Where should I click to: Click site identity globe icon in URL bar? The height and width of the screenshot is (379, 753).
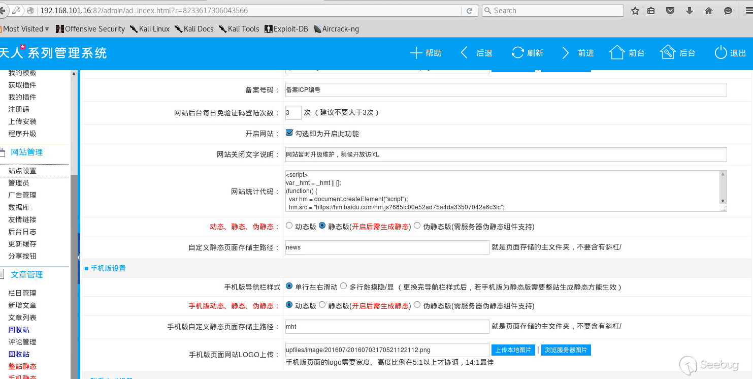point(31,11)
